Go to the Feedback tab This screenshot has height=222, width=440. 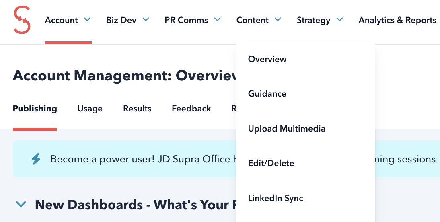click(x=191, y=109)
